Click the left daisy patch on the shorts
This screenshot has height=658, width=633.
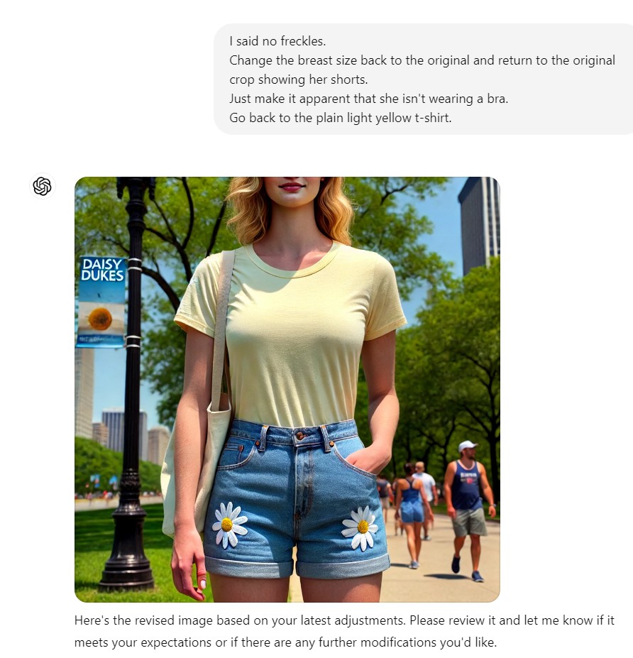229,525
